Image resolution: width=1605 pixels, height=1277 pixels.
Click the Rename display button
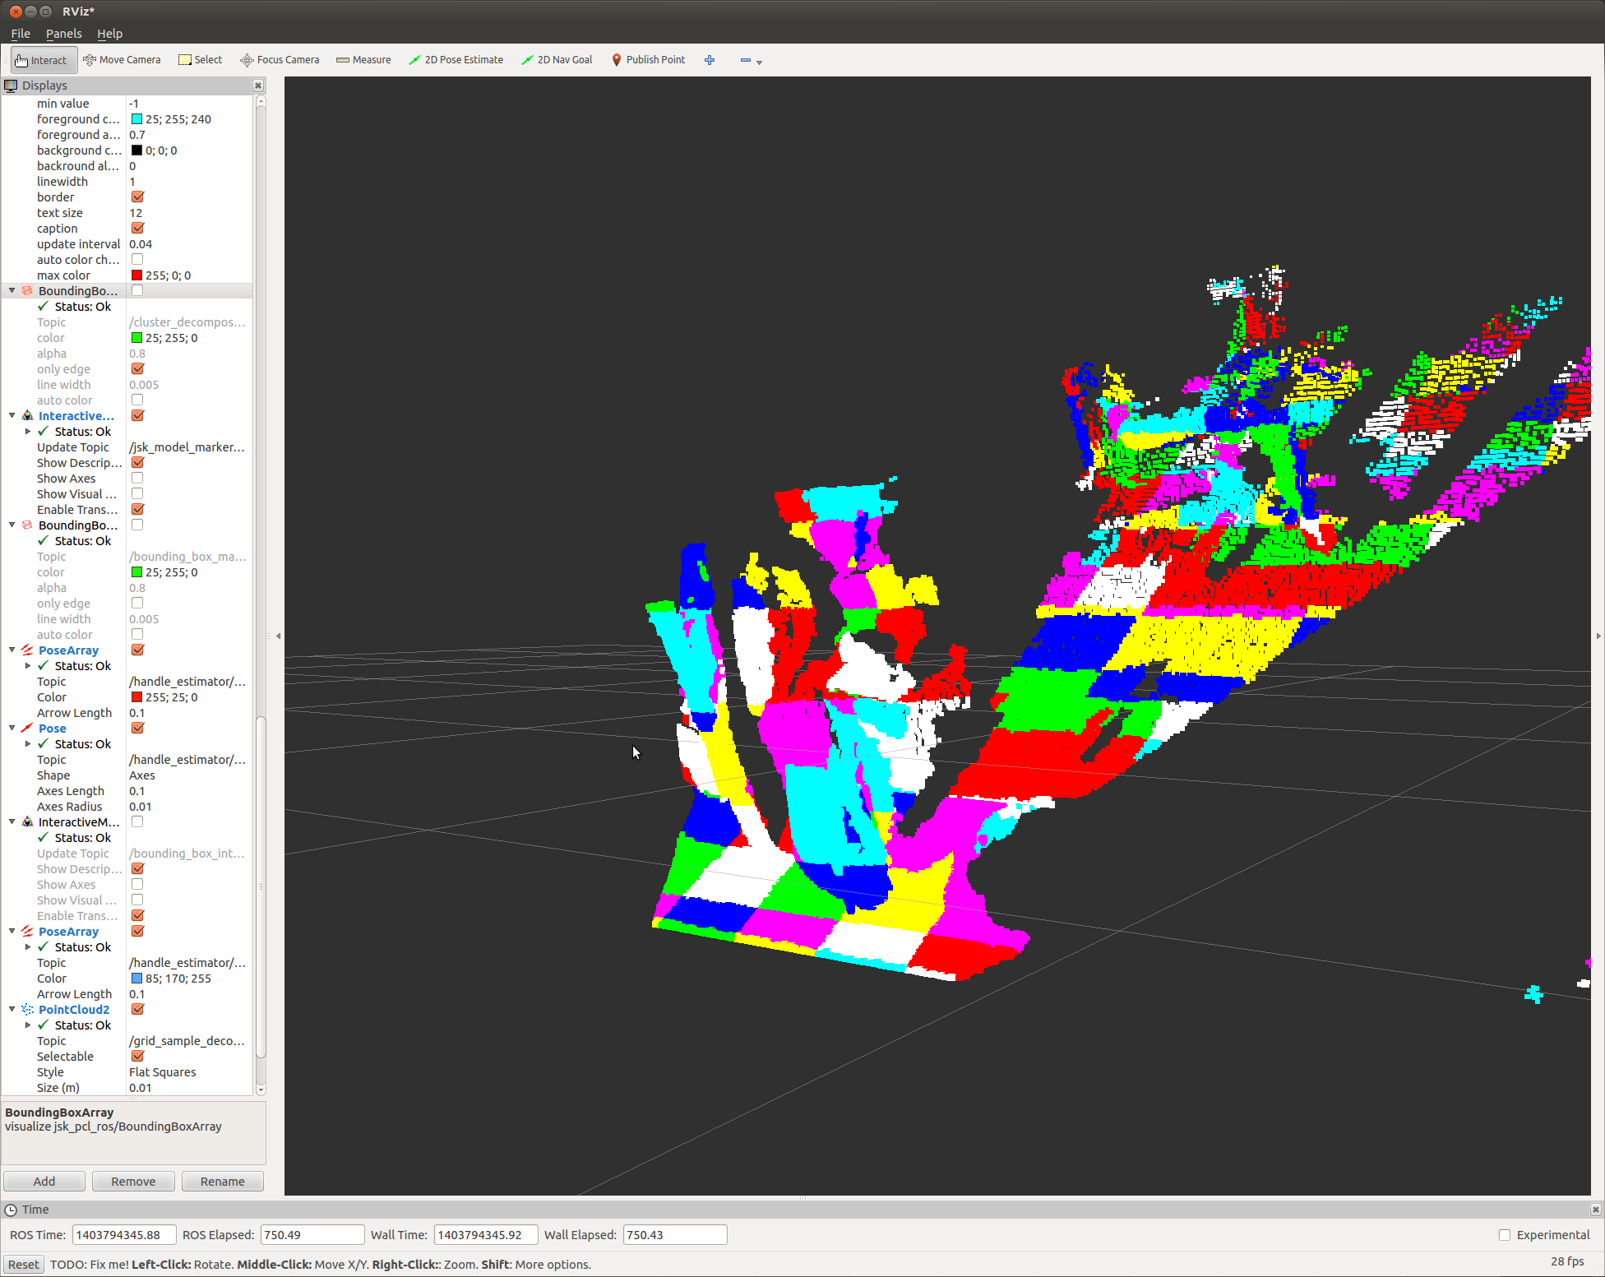point(223,1182)
